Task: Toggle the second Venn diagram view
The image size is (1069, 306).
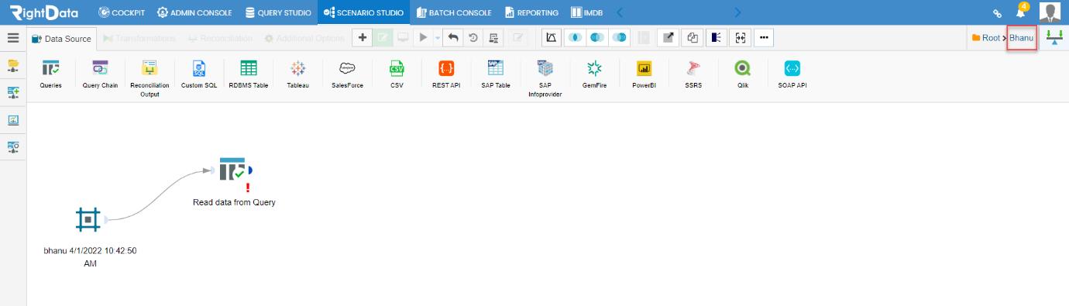Action: [596, 38]
